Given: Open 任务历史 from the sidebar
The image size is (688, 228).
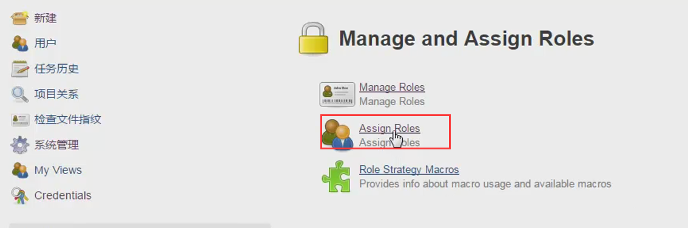Looking at the screenshot, I should (x=56, y=69).
